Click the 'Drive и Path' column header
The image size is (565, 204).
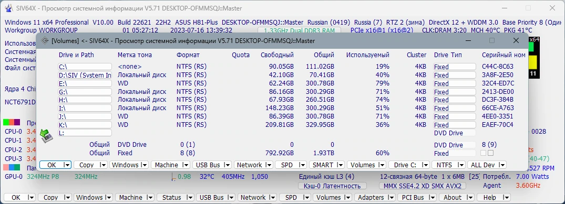click(76, 55)
